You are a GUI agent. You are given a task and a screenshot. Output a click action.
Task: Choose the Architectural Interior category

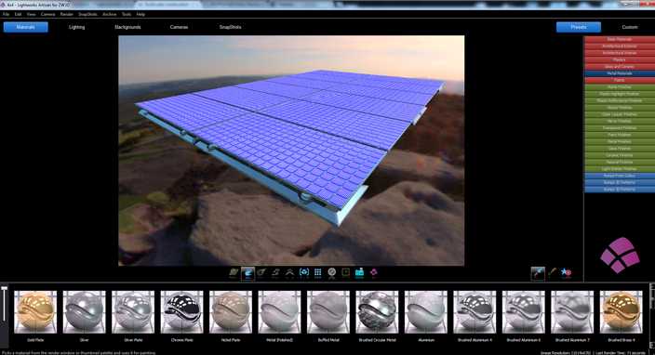point(619,53)
